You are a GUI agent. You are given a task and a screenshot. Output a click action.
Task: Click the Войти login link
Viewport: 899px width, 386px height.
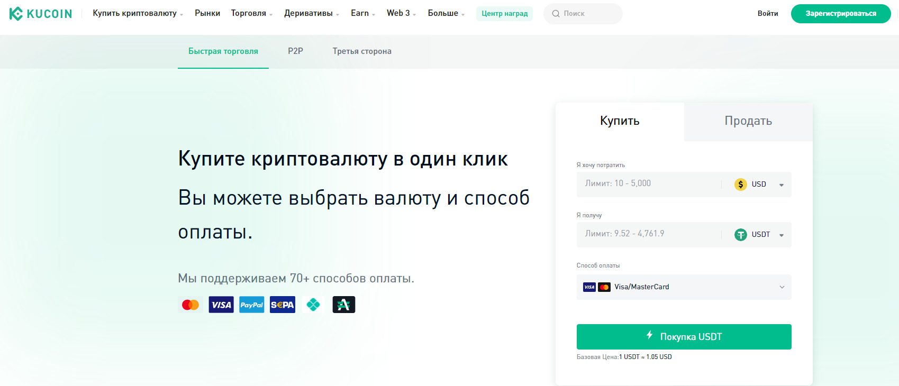click(x=767, y=14)
